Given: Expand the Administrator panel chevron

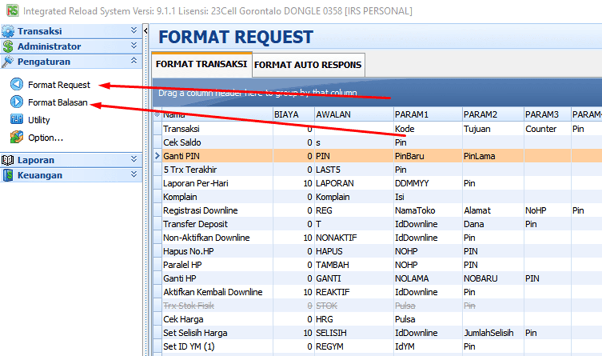Looking at the screenshot, I should pyautogui.click(x=134, y=46).
